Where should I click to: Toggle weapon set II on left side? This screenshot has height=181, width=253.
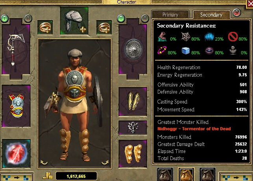click(28, 18)
